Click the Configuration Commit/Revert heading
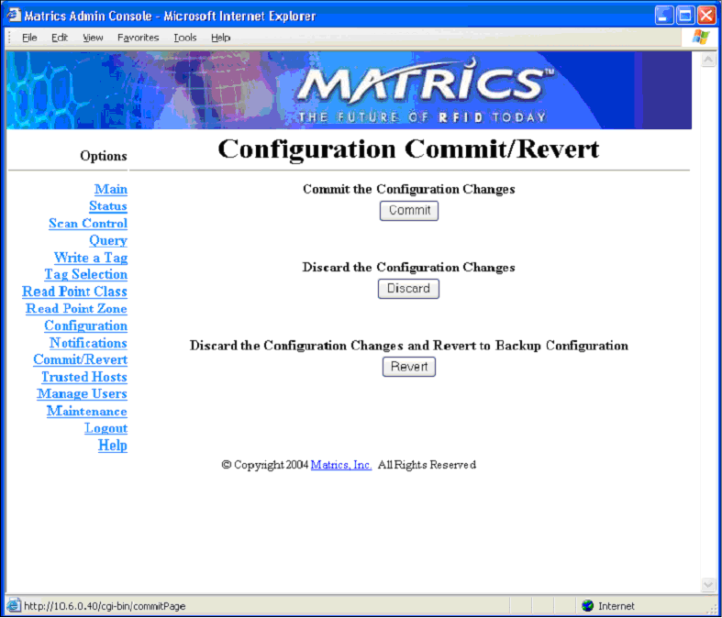The height and width of the screenshot is (618, 722). 408,149
